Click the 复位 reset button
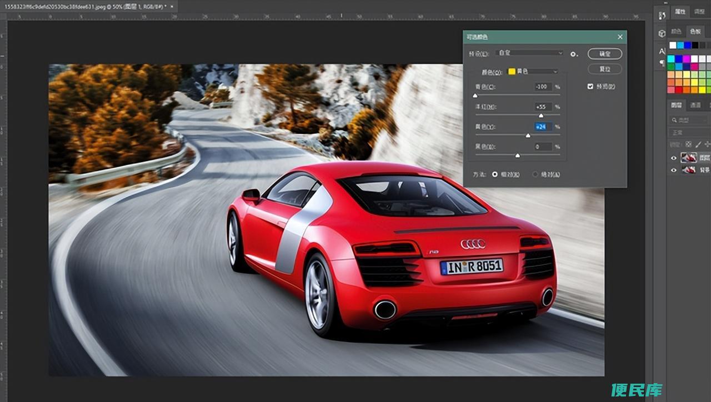Screen dimensions: 711x402 click(605, 69)
